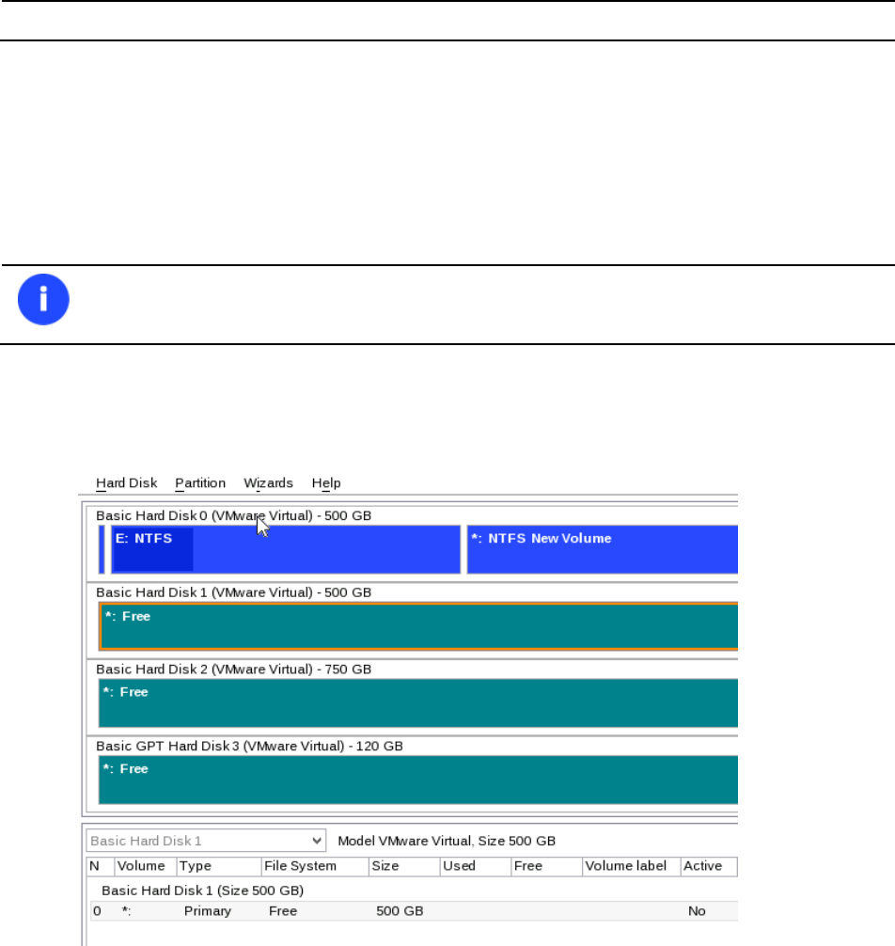Select the Free block on Hard Disk 1
Viewport: 895px width, 946px height.
coord(419,626)
